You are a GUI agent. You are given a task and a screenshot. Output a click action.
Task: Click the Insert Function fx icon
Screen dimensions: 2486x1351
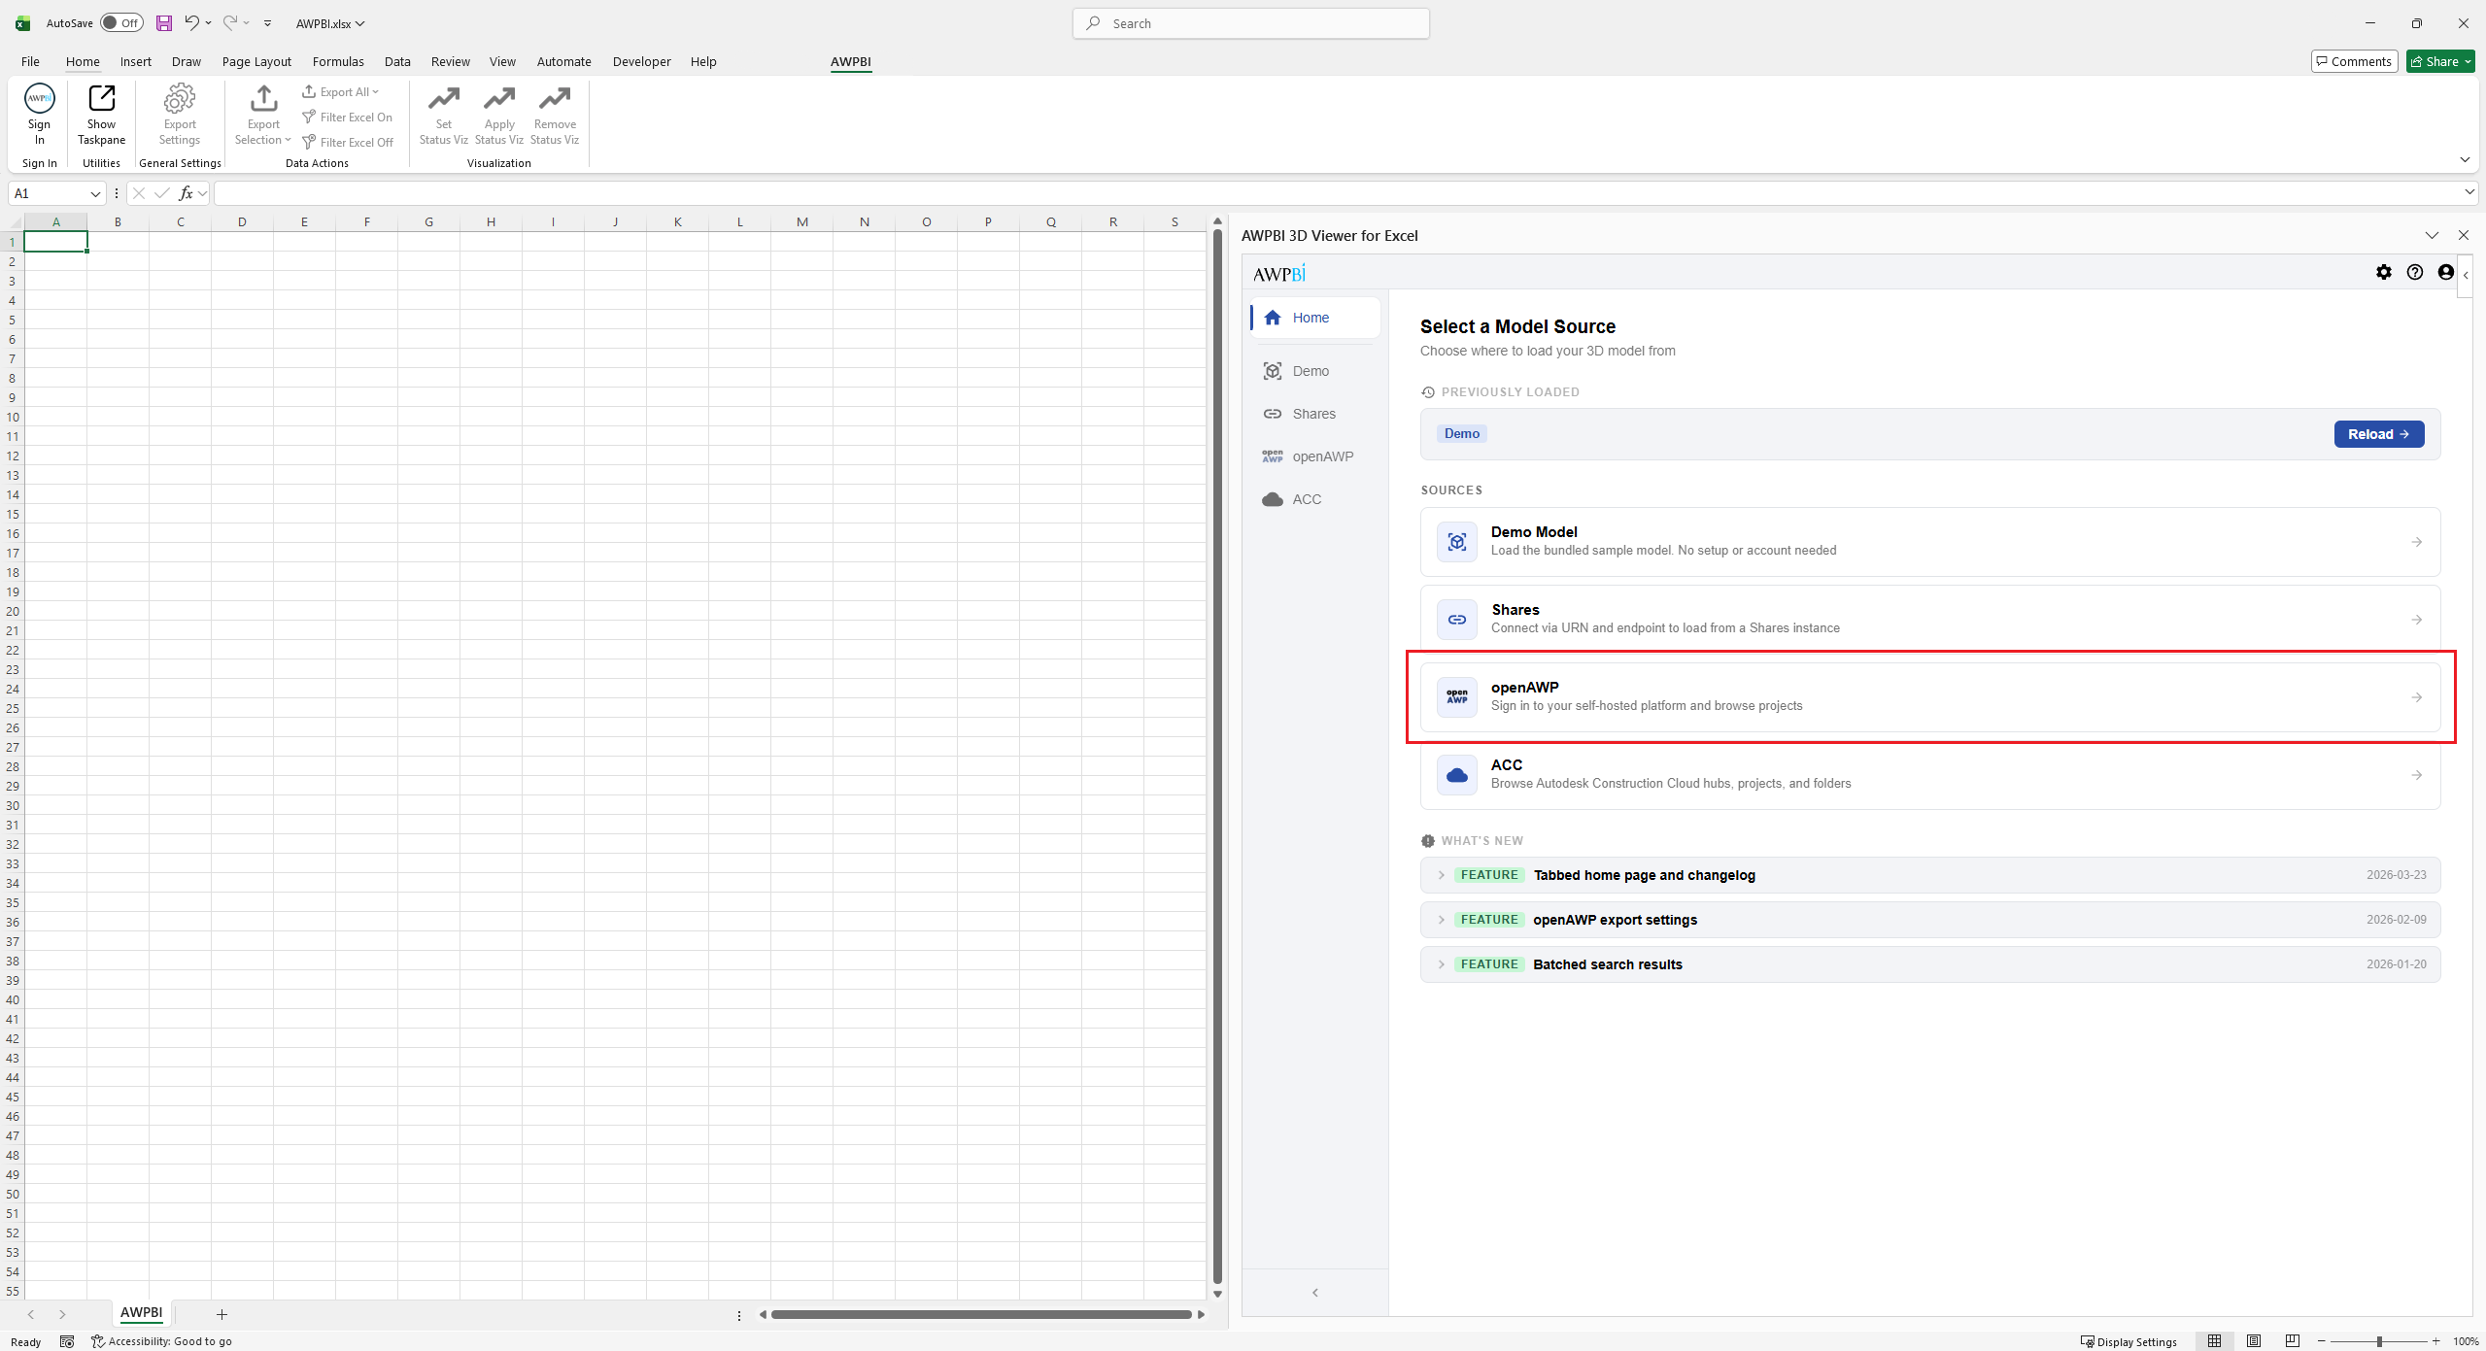(186, 193)
